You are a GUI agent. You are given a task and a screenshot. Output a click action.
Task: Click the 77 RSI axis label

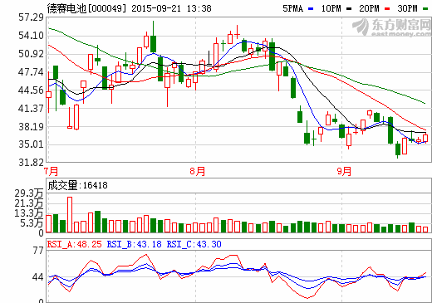coord(38,251)
